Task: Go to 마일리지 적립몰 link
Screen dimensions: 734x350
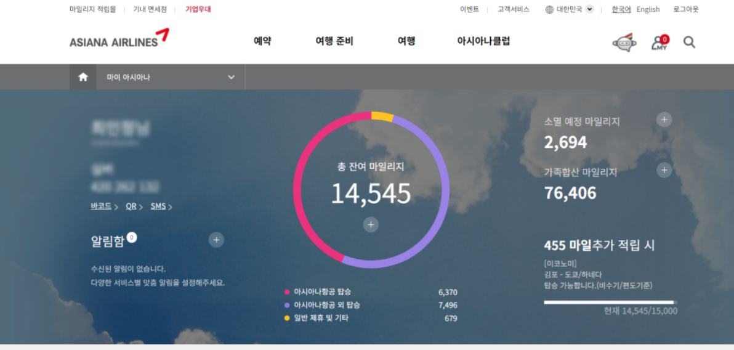Action: [93, 9]
